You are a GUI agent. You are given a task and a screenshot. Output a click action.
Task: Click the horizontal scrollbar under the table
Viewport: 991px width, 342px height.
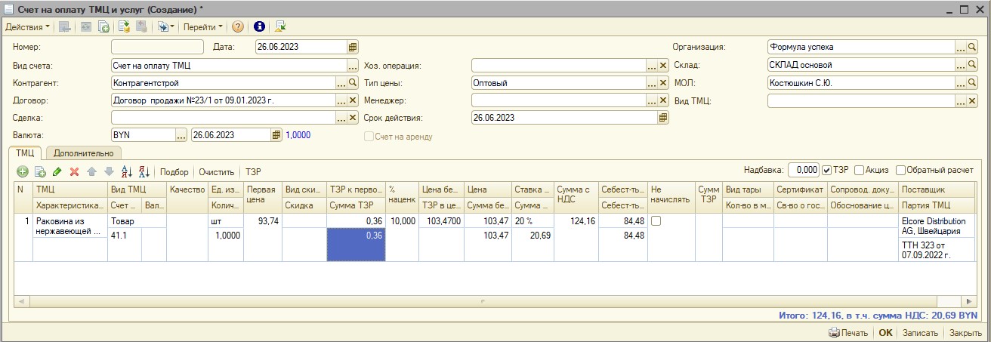[x=495, y=300]
